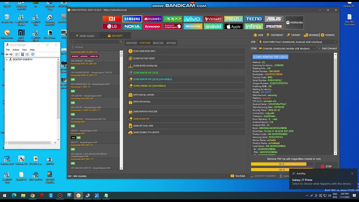The height and width of the screenshot is (202, 359).
Task: Open the CONFIG settings
Action: coord(327,35)
